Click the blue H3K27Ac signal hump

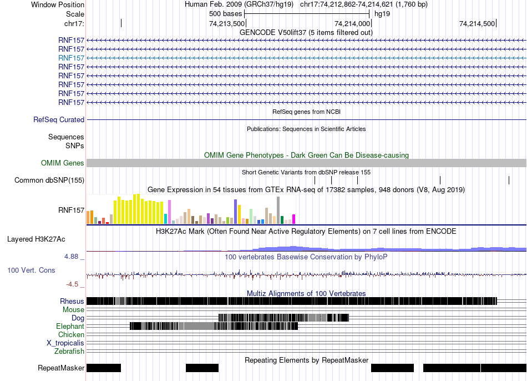click(x=293, y=248)
